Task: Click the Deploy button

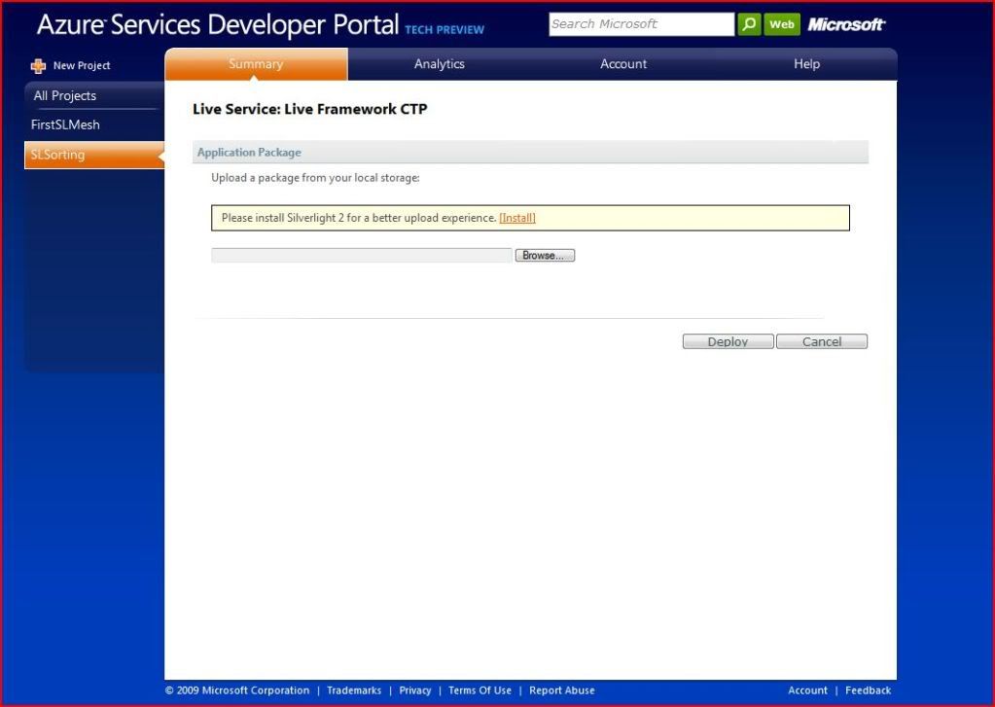Action: (728, 341)
